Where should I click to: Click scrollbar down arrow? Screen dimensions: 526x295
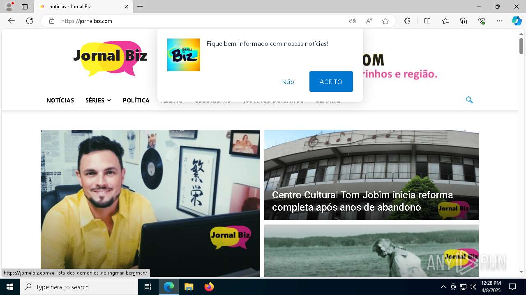point(521,272)
